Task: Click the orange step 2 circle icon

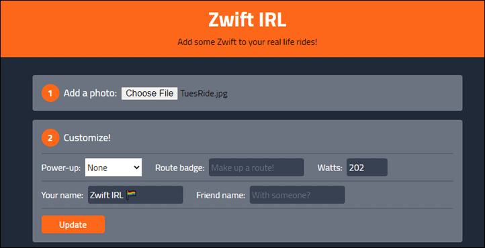Action: [50, 138]
